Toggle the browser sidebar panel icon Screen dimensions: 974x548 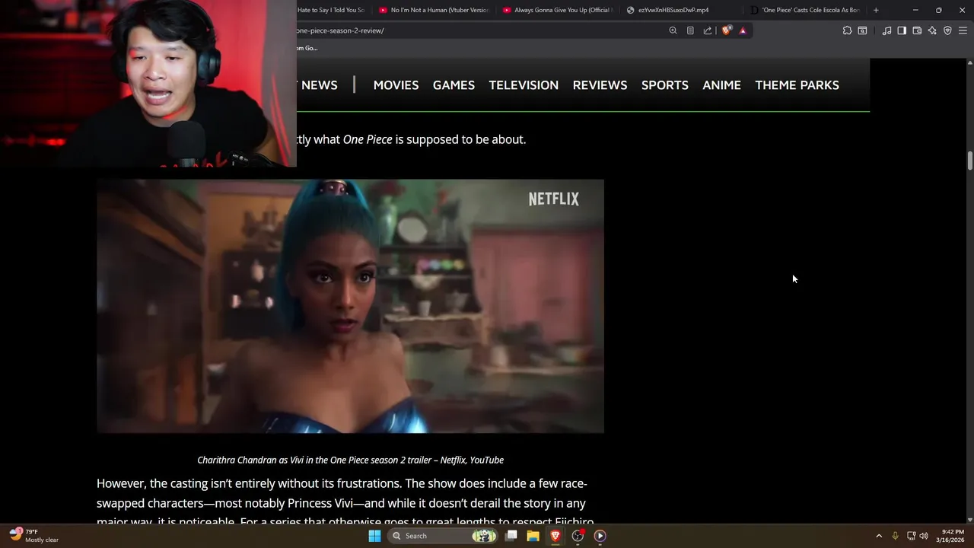pyautogui.click(x=902, y=30)
